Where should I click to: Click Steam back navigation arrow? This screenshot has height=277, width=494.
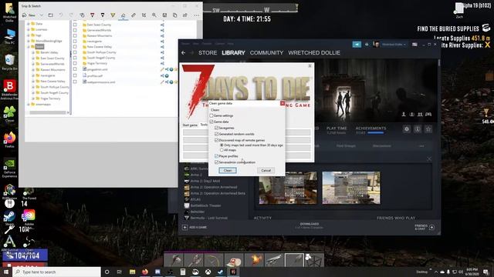click(184, 53)
